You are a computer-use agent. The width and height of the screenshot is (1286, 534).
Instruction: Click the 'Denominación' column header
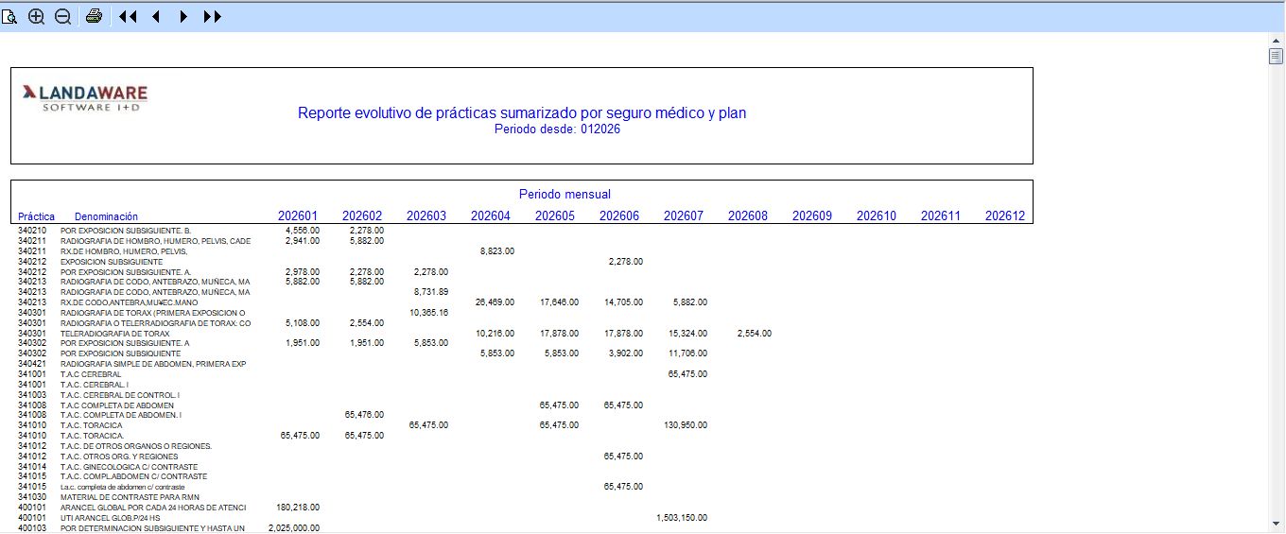tap(106, 216)
